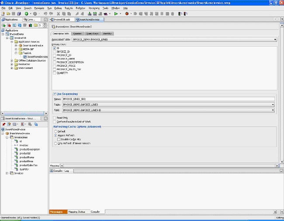Click the Undo toolbar icon

point(45,14)
